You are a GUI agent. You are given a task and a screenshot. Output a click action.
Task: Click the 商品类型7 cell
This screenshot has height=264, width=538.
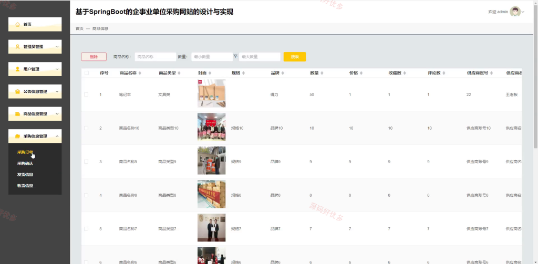(167, 229)
